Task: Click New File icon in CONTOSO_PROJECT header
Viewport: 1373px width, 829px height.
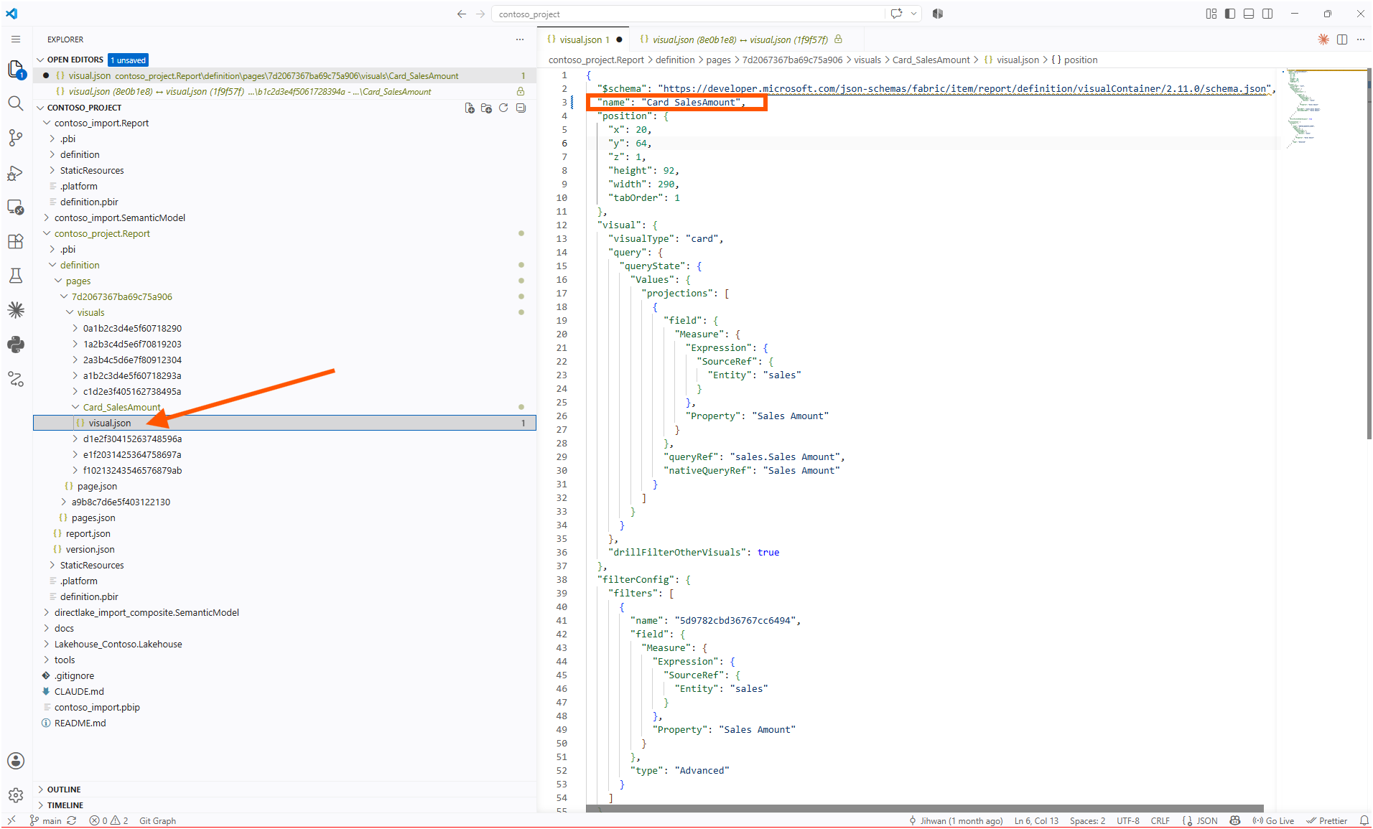Action: pyautogui.click(x=470, y=108)
